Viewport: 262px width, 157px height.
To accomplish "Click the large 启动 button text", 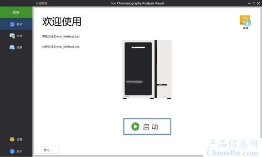I will tap(151, 127).
